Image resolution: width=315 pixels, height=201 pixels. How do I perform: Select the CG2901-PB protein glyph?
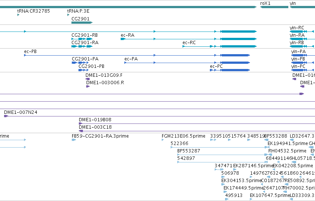pyautogui.click(x=83, y=70)
